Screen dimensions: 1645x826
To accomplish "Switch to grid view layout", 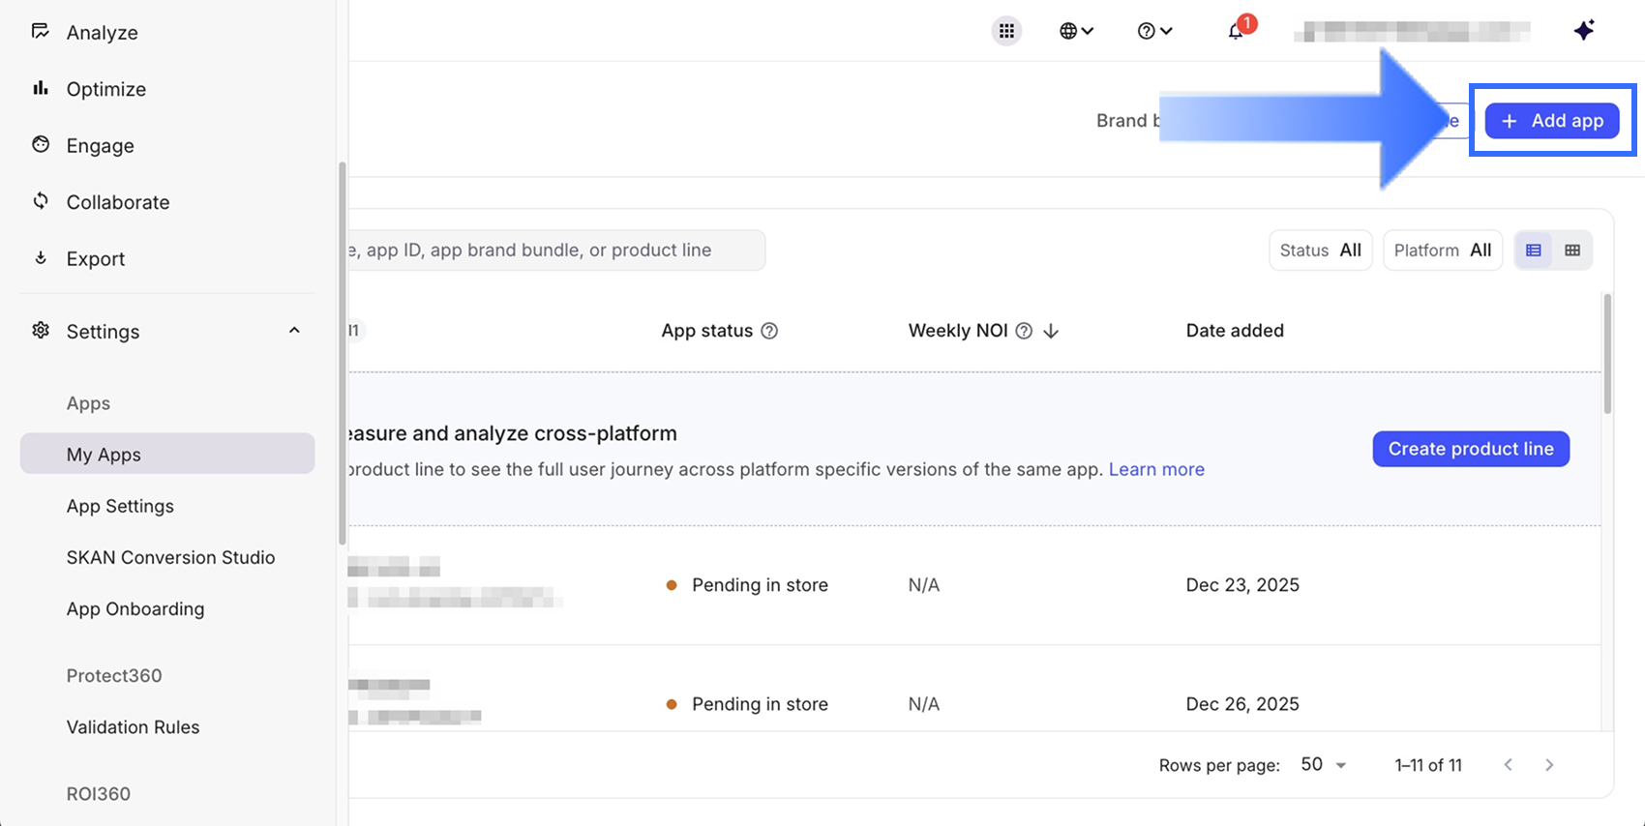I will [x=1572, y=251].
